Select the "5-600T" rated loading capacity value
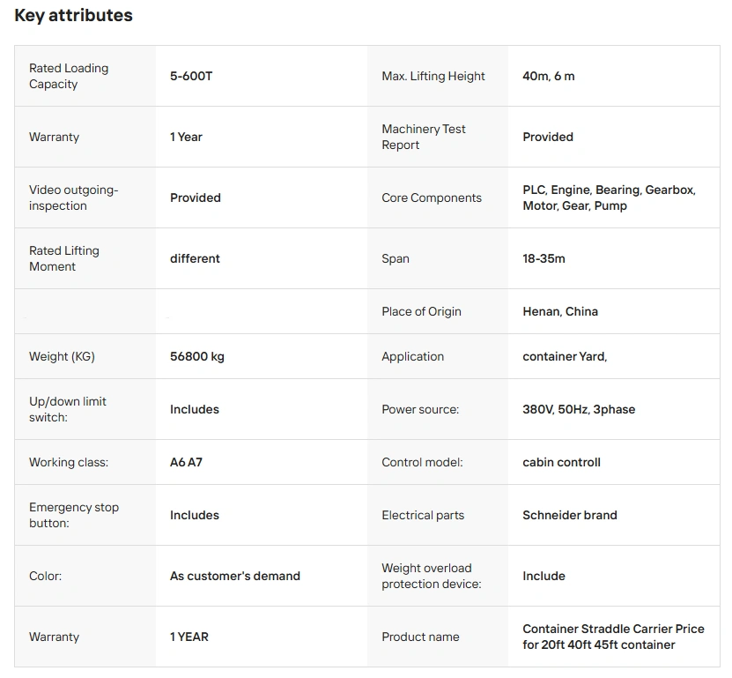Screen dimensions: 732x678 pos(191,76)
